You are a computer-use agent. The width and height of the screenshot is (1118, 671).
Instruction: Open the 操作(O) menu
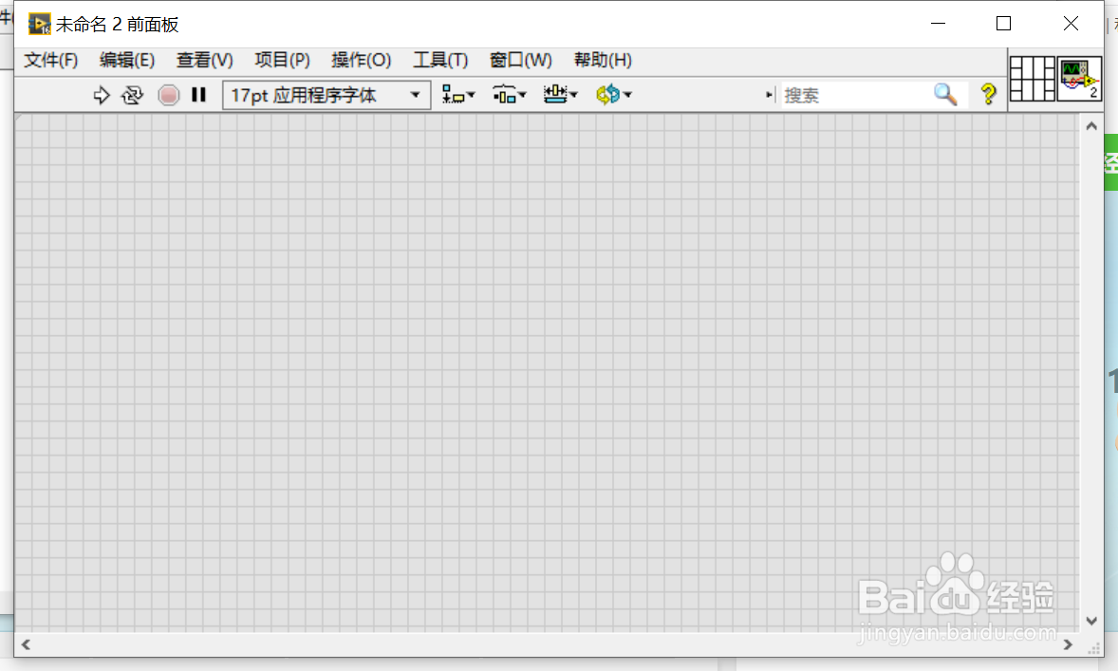tap(361, 60)
